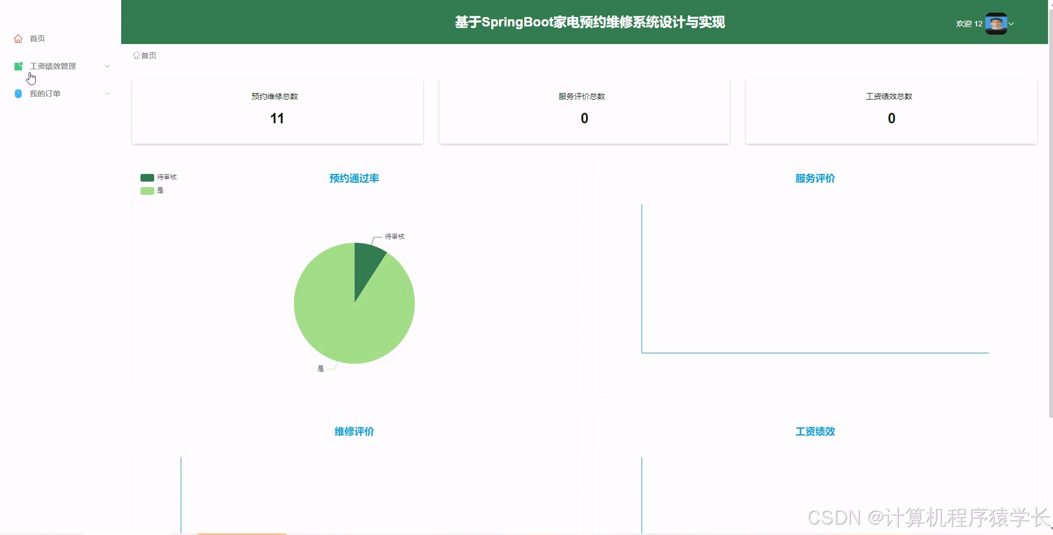Expand the 工资绩效管理 menu chevron

point(108,66)
